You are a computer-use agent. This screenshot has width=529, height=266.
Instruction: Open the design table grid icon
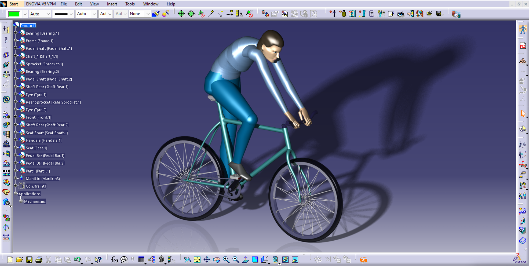[x=141, y=260]
